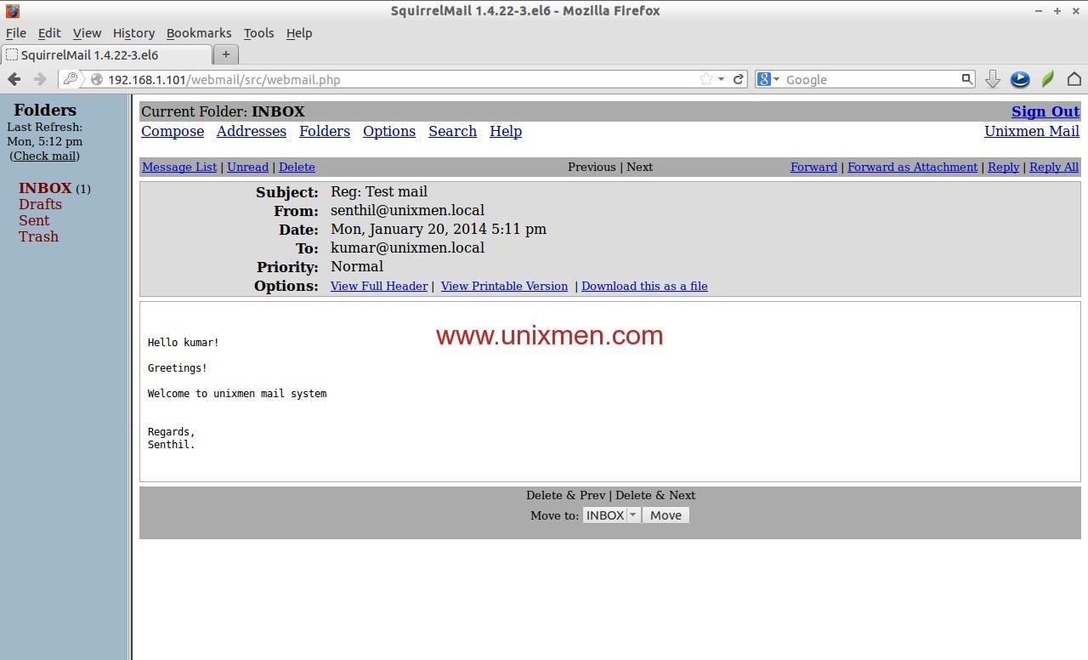Click the site identity globe icon
Viewport: 1088px width, 660px height.
97,79
